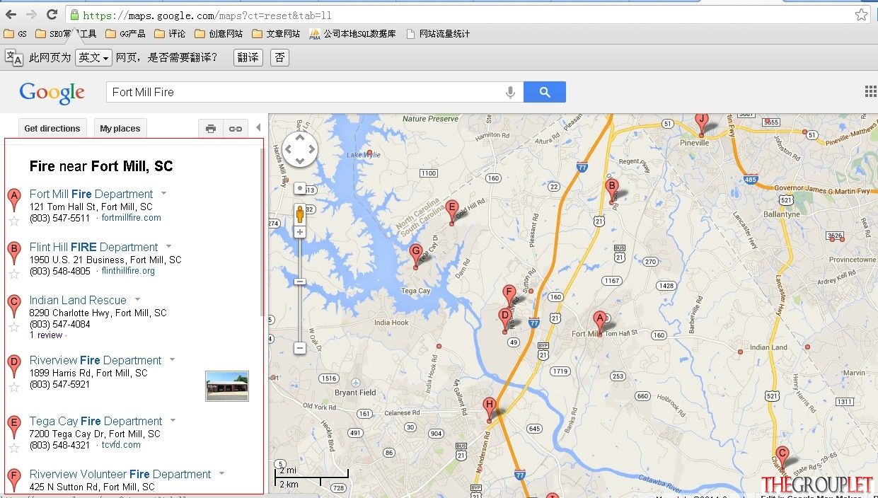Zoom out on the map with minus
Screen dimensions: 878x498
click(x=300, y=348)
